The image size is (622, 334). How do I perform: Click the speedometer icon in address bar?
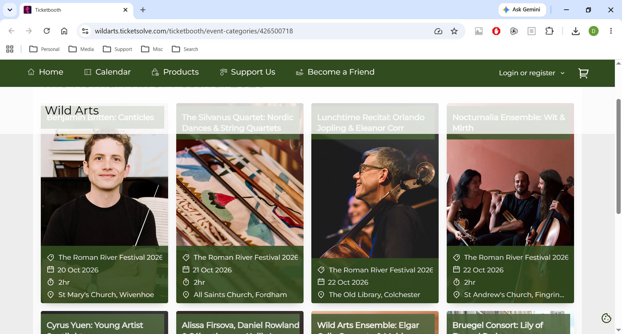pos(438,31)
